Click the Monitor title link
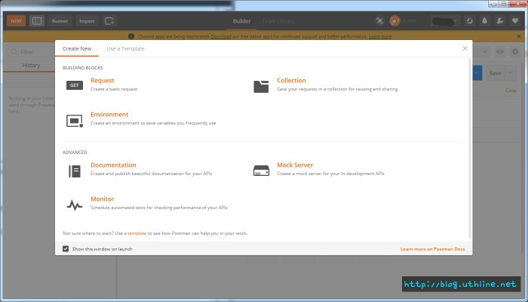The height and width of the screenshot is (302, 528). [x=102, y=199]
